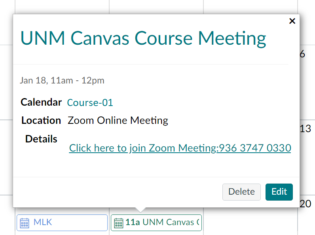Image resolution: width=315 pixels, height=235 pixels.
Task: Select the MLK event text
Action: click(43, 222)
